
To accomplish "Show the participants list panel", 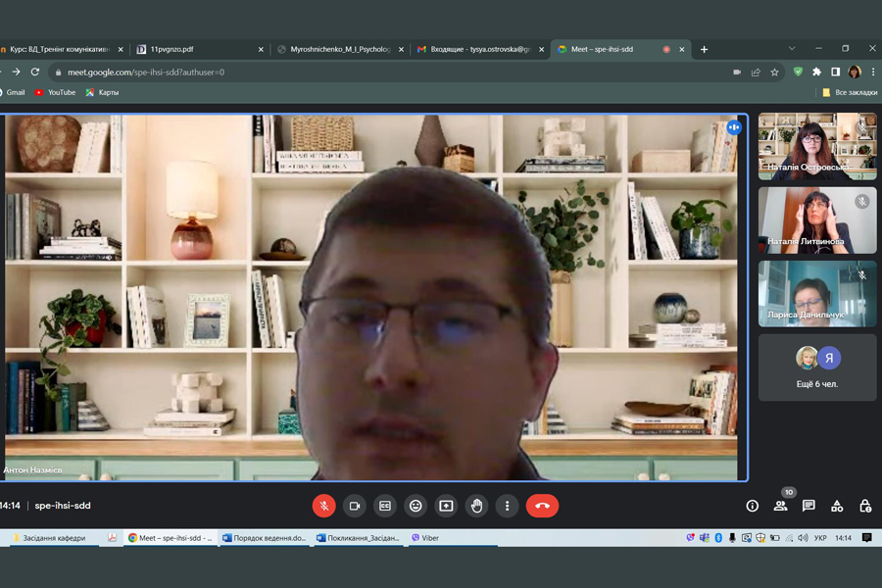I will [x=780, y=506].
